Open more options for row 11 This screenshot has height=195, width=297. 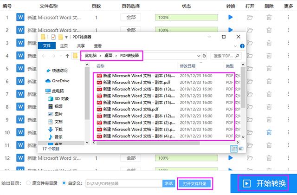(x=288, y=145)
